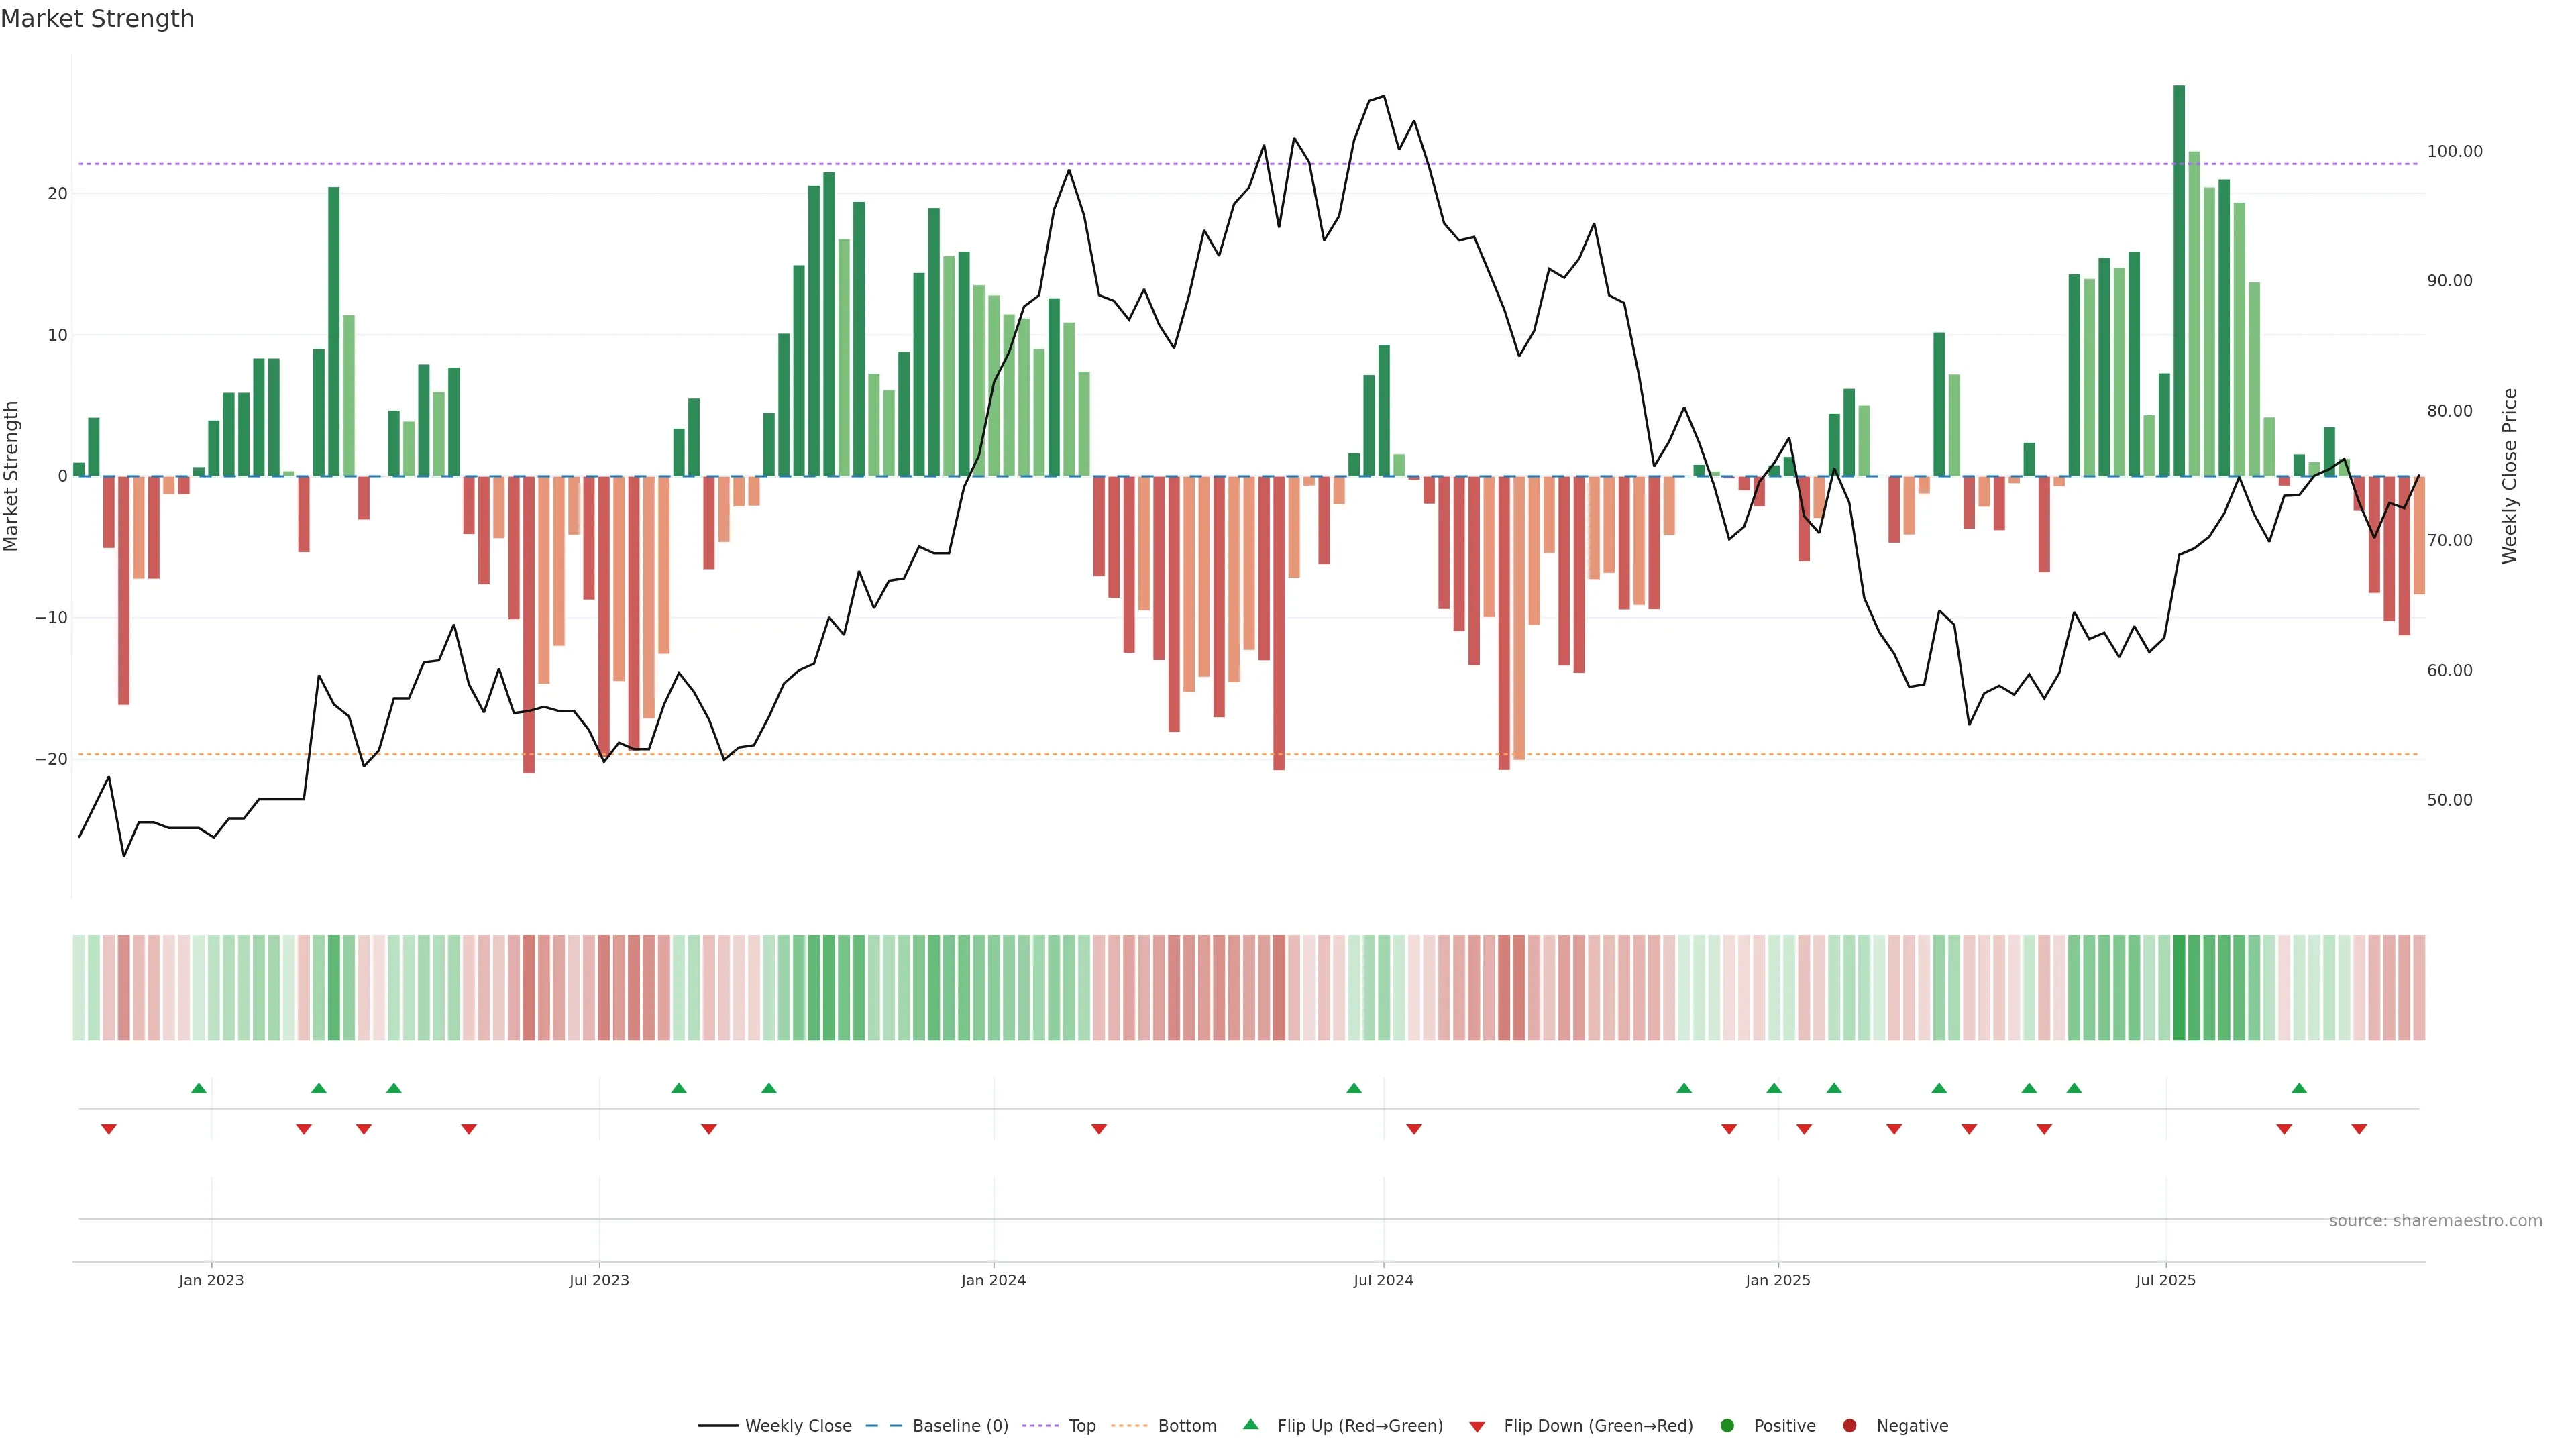Click the red Flip Down legend triangle

(x=1477, y=1426)
